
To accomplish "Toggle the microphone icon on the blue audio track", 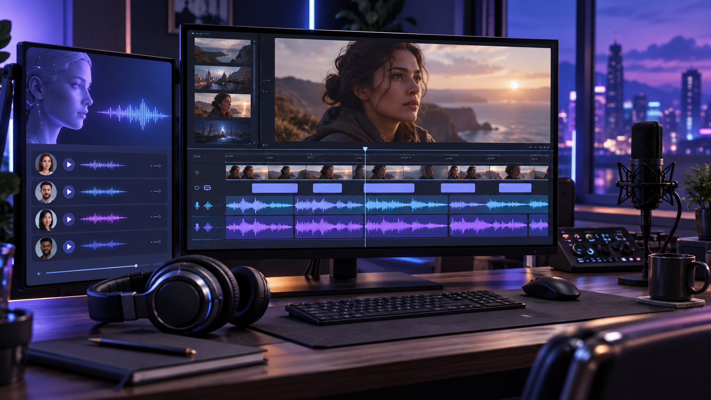I will click(x=197, y=206).
